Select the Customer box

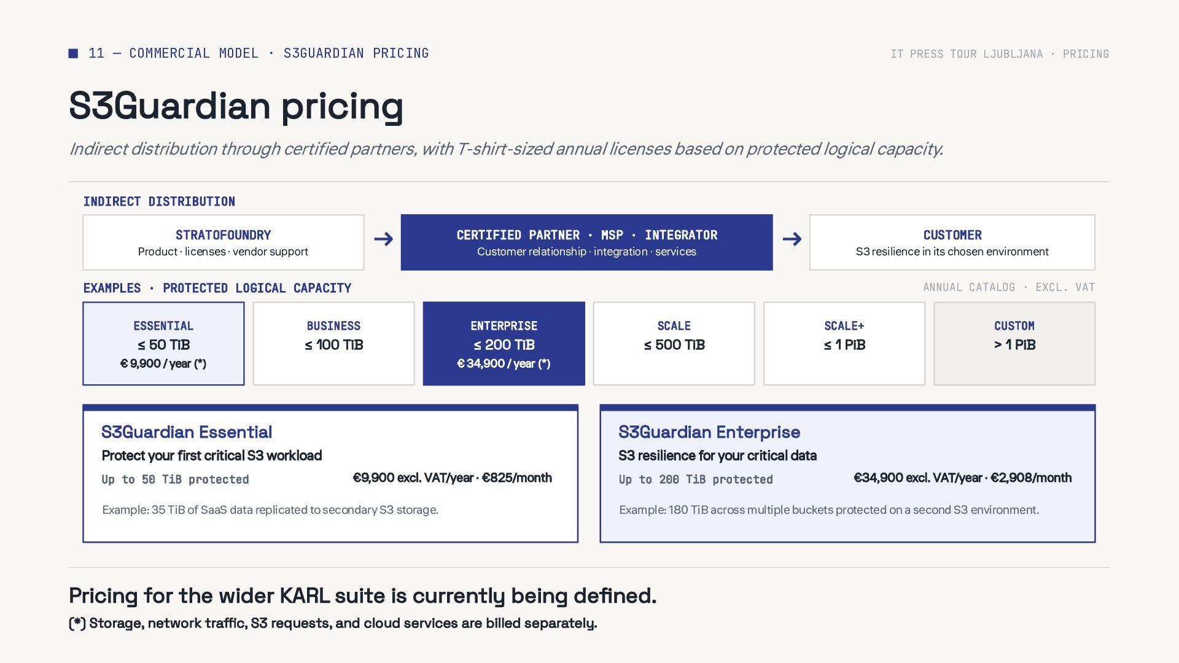point(952,242)
